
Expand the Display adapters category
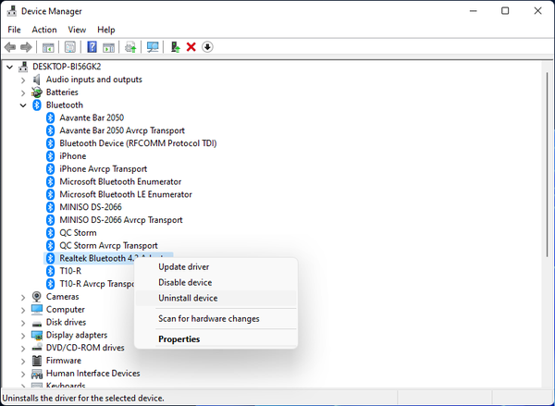click(23, 335)
